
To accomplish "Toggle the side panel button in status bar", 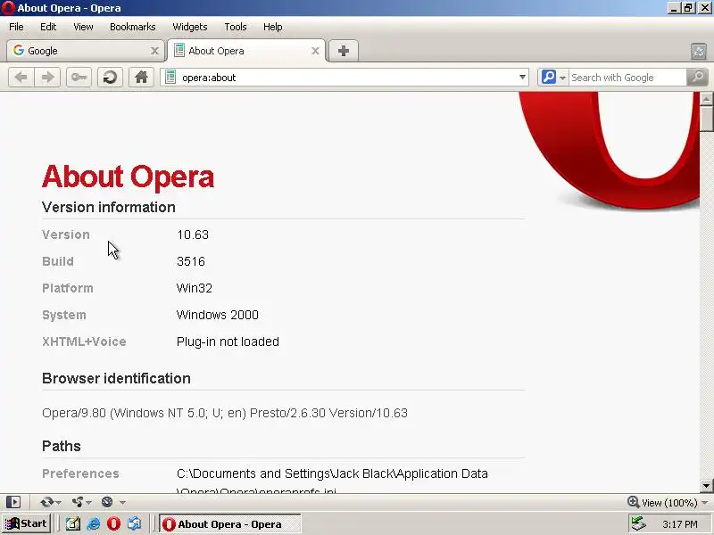I will tap(13, 502).
